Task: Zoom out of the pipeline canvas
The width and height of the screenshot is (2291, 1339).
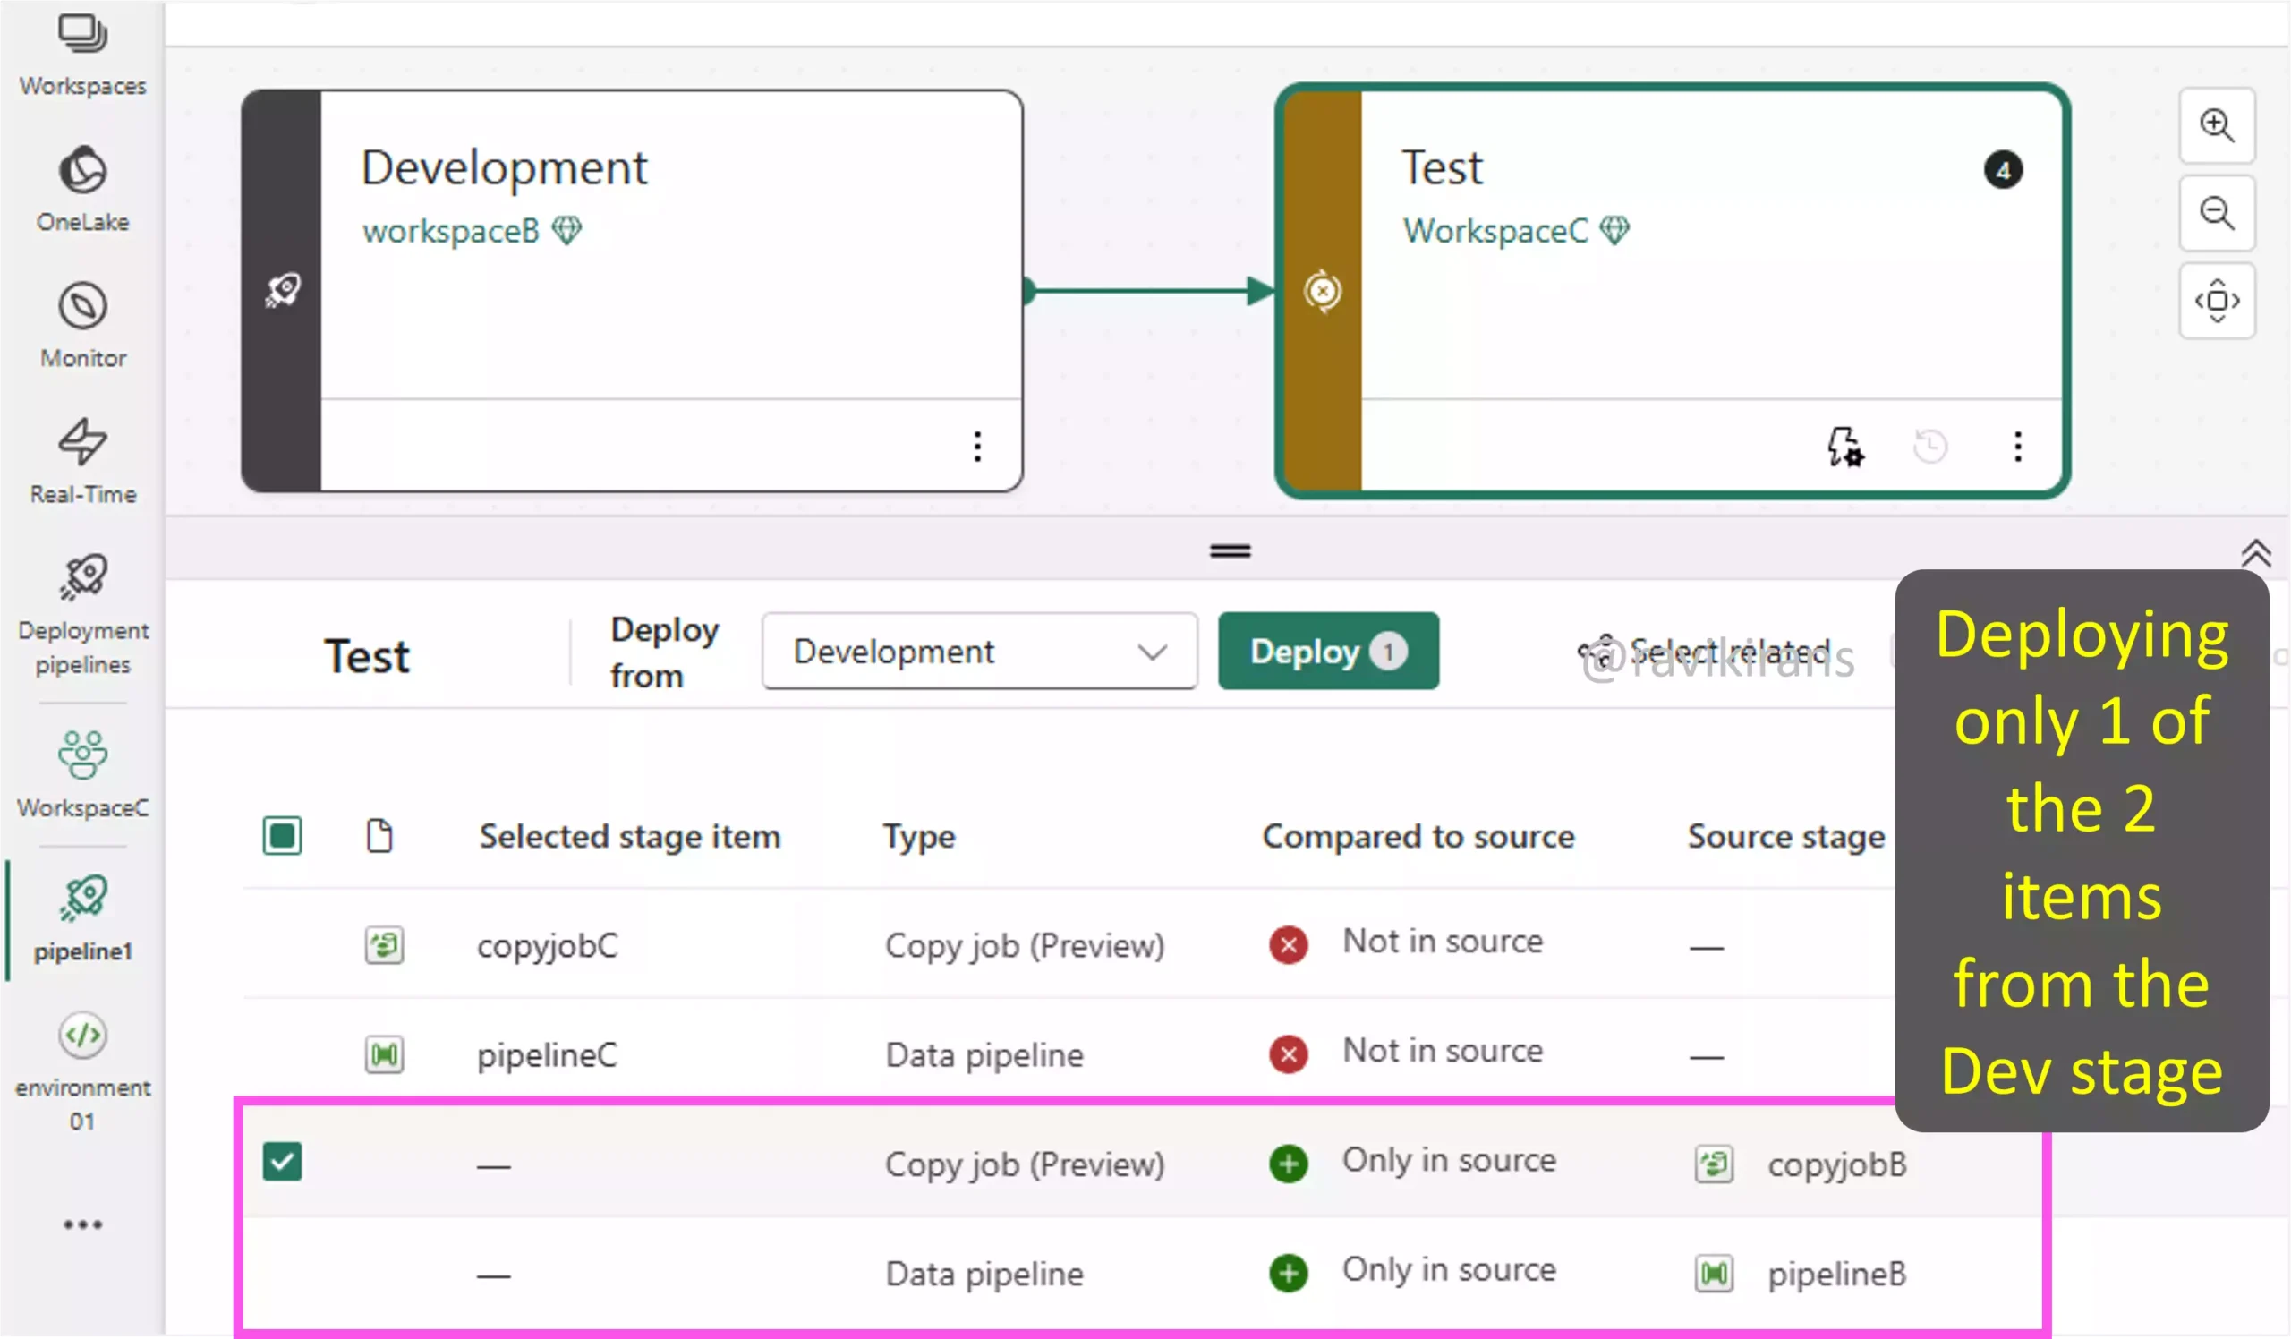Action: tap(2217, 214)
